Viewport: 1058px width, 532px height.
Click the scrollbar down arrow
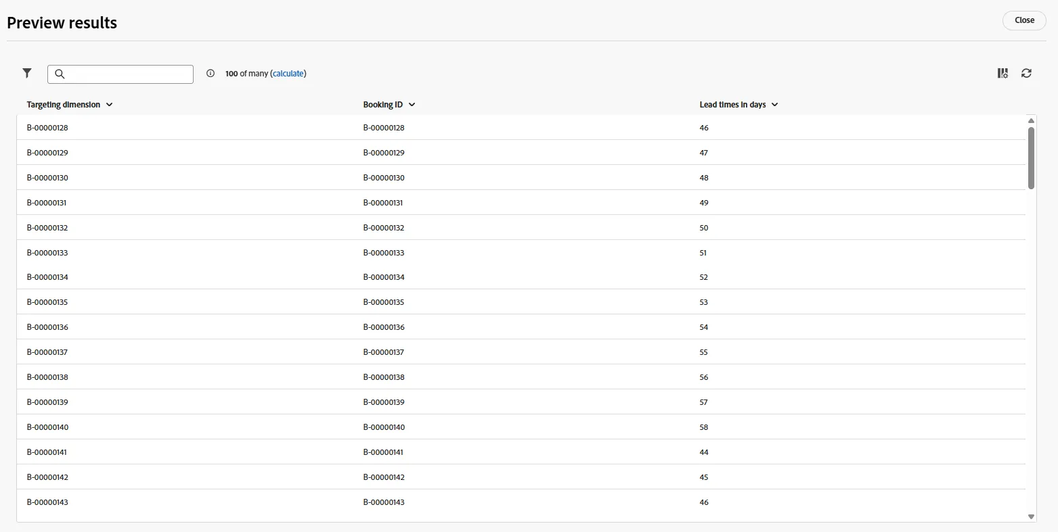point(1032,517)
